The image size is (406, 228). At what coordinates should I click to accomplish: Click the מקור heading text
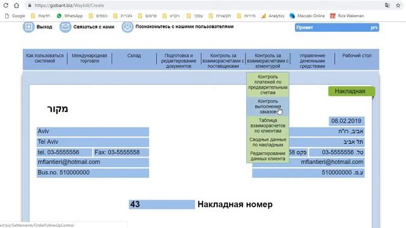58,108
